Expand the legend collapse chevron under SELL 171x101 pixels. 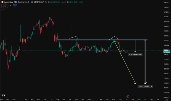click(3, 10)
